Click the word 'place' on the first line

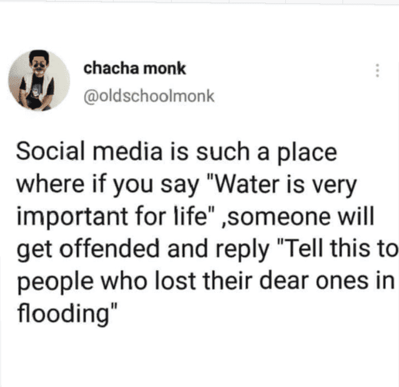coord(307,153)
